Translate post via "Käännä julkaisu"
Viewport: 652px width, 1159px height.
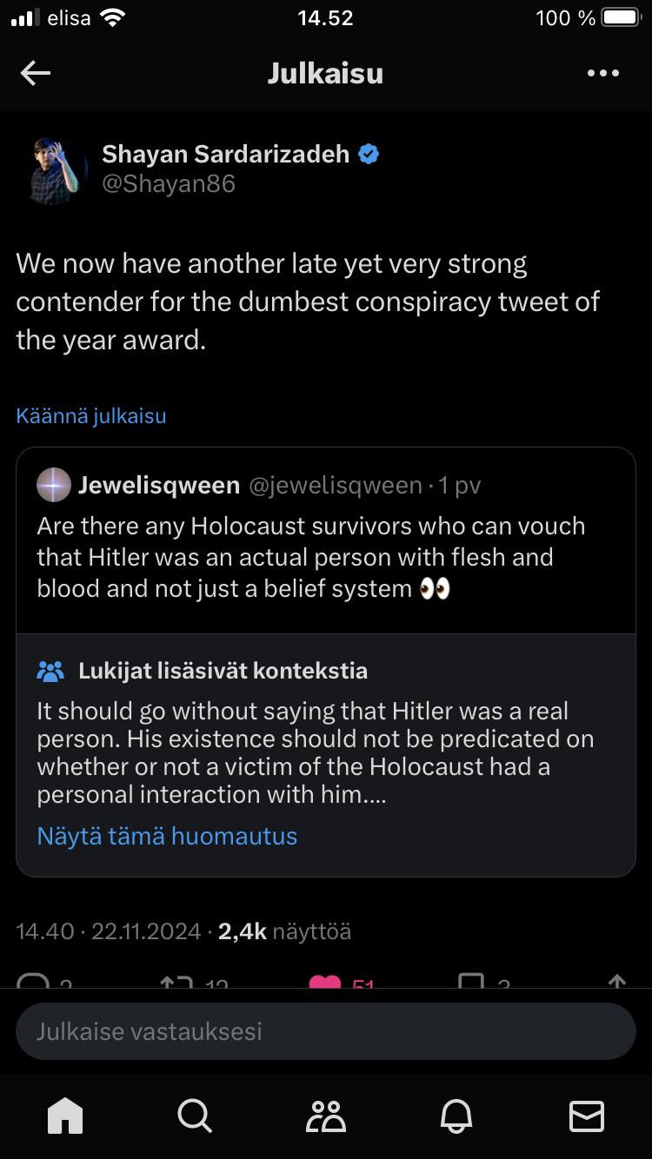[x=91, y=416]
